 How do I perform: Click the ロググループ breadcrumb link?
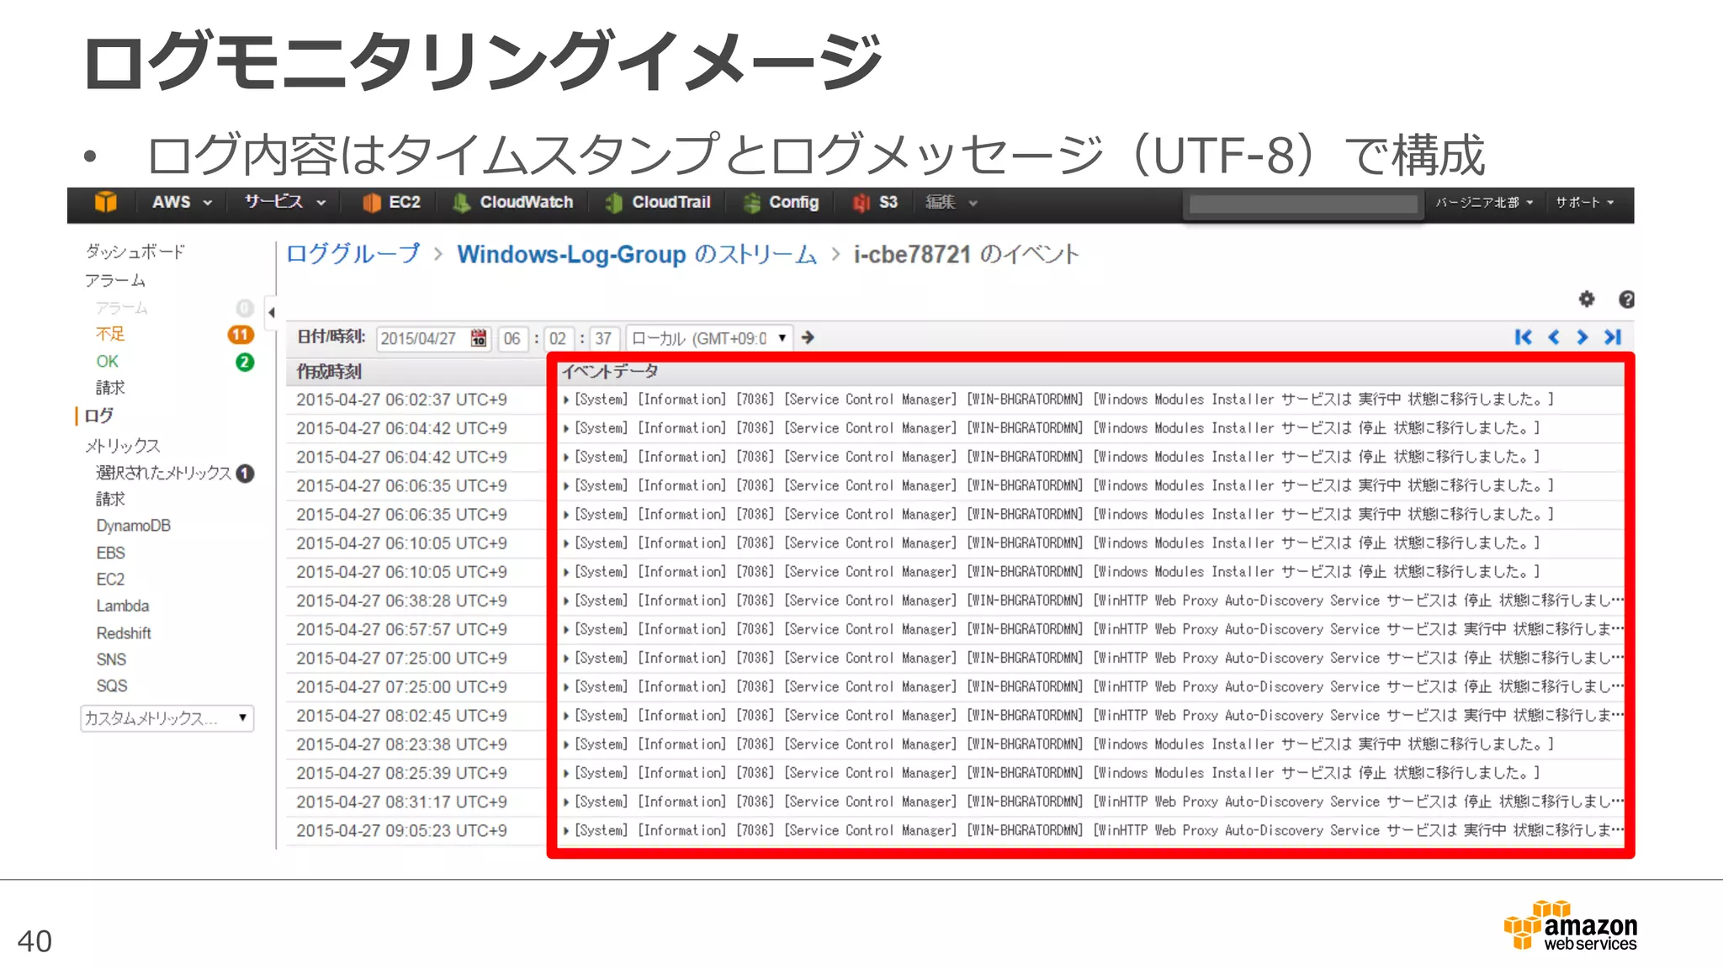[353, 254]
